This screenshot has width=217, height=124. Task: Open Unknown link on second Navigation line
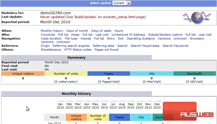point(63,42)
